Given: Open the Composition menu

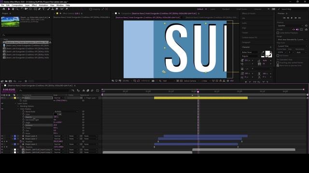Looking at the screenshot, I should point(17,5).
